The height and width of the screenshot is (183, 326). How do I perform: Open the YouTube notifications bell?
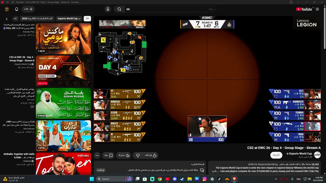[x=17, y=9]
